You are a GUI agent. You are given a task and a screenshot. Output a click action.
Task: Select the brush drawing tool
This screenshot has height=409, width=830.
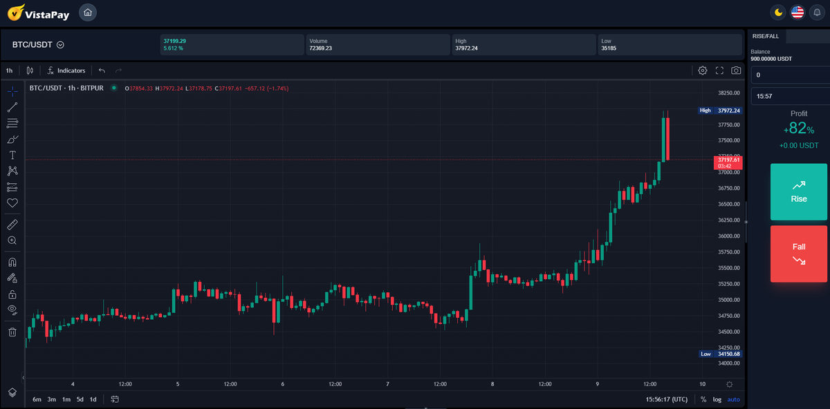[12, 139]
